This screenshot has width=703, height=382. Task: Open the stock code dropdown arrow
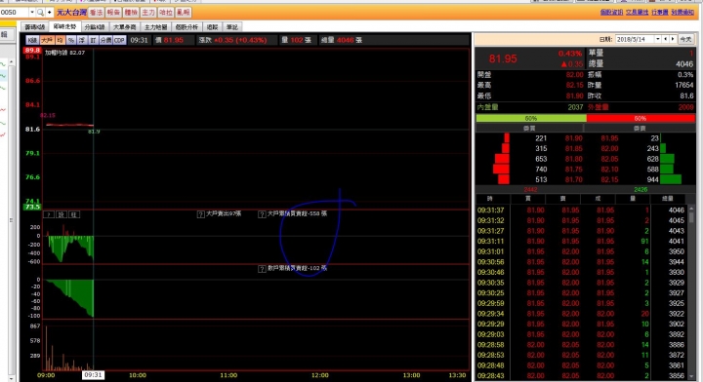click(32, 12)
